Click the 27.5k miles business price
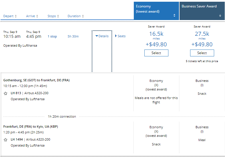This screenshot has width=225, height=158. coord(202,34)
